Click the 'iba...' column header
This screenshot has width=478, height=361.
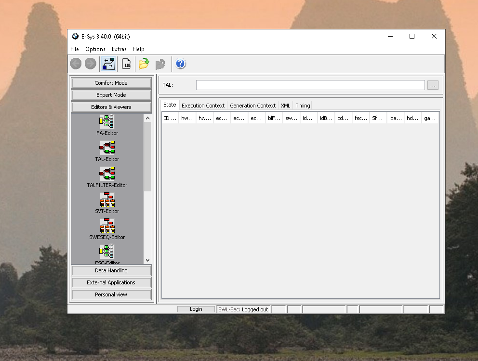click(x=396, y=118)
